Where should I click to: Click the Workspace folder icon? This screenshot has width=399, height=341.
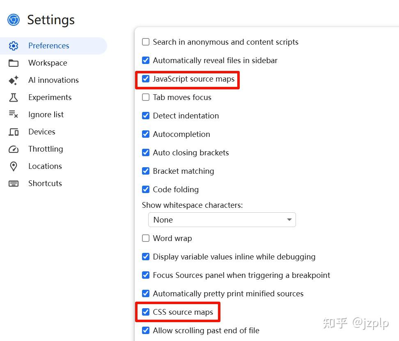14,63
